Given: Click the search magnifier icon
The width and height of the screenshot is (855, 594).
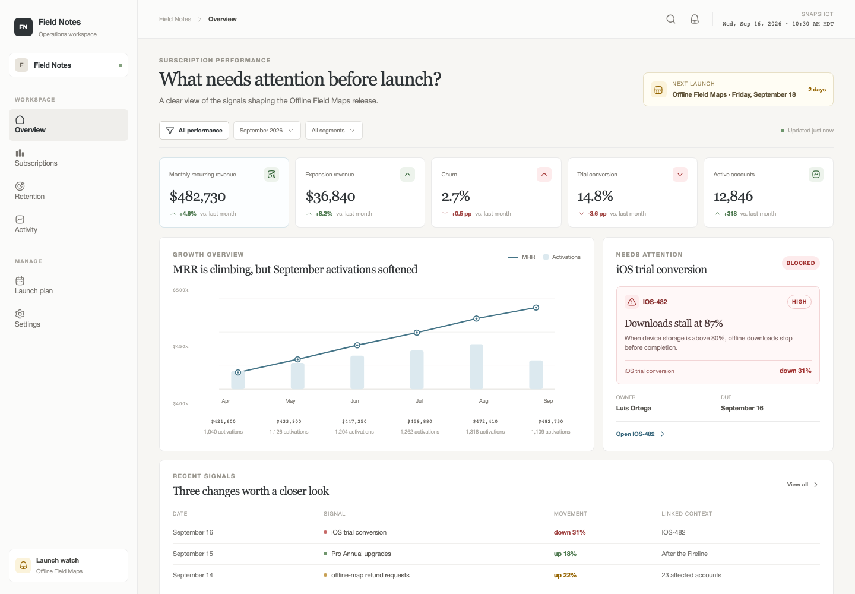Looking at the screenshot, I should tap(671, 19).
